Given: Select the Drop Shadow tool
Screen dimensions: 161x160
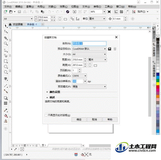Looking at the screenshot, I should tap(5, 98).
